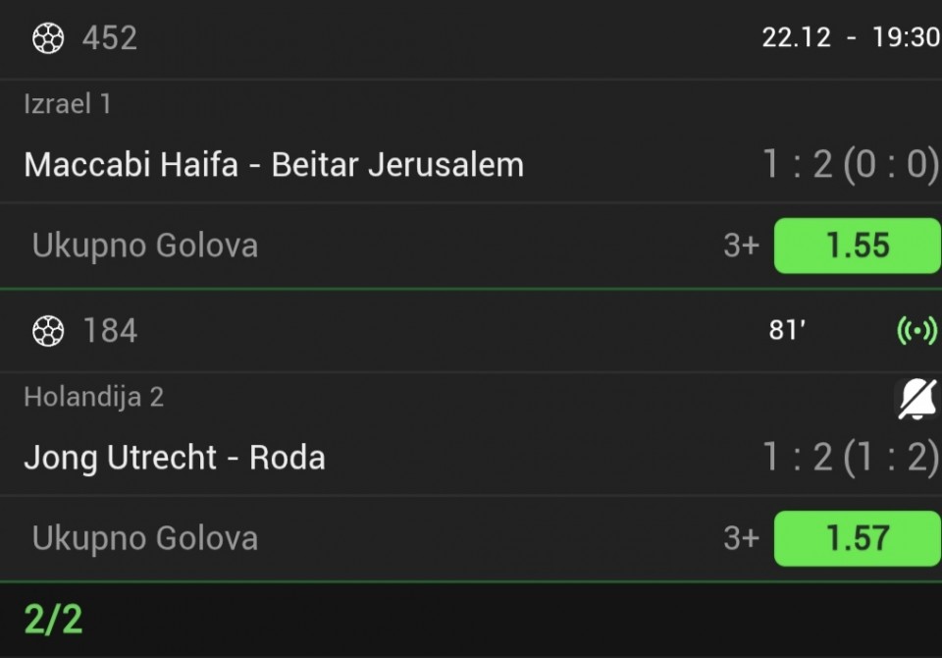Tap Ukupno Golova under Jong Utrecht match
942x658 pixels.
click(145, 538)
